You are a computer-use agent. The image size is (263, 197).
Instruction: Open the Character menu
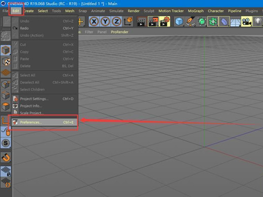point(215,11)
